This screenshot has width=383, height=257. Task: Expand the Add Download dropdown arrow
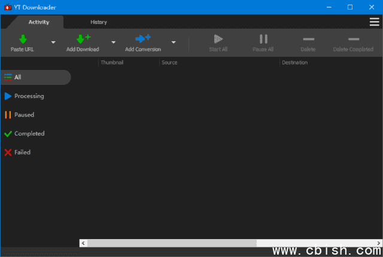coord(113,42)
